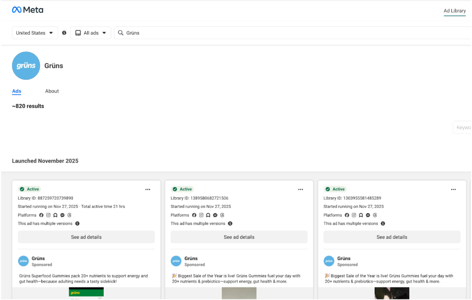Open three-dot menu on second ad card
The image size is (472, 300).
coord(300,190)
